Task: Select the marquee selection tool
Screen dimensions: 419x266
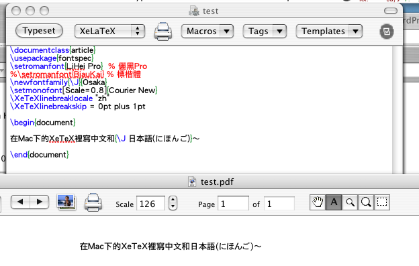Action: pyautogui.click(x=382, y=202)
